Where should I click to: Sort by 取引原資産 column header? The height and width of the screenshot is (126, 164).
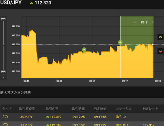click(27, 109)
